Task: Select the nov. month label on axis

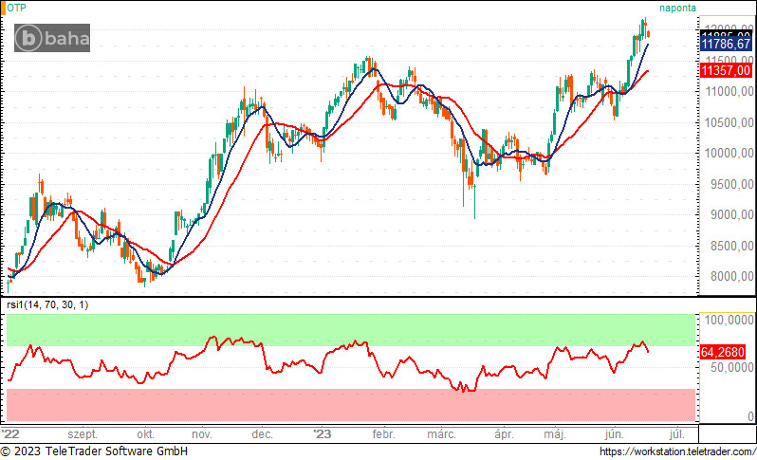Action: [202, 434]
